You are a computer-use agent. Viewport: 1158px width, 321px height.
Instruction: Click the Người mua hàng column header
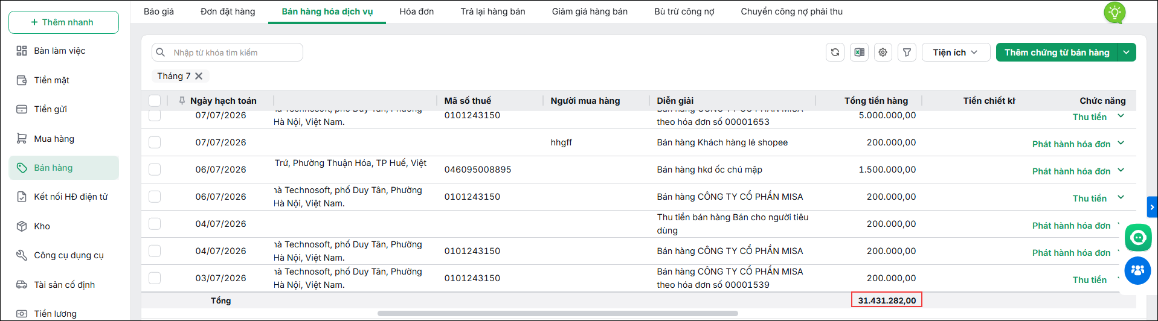coord(585,101)
